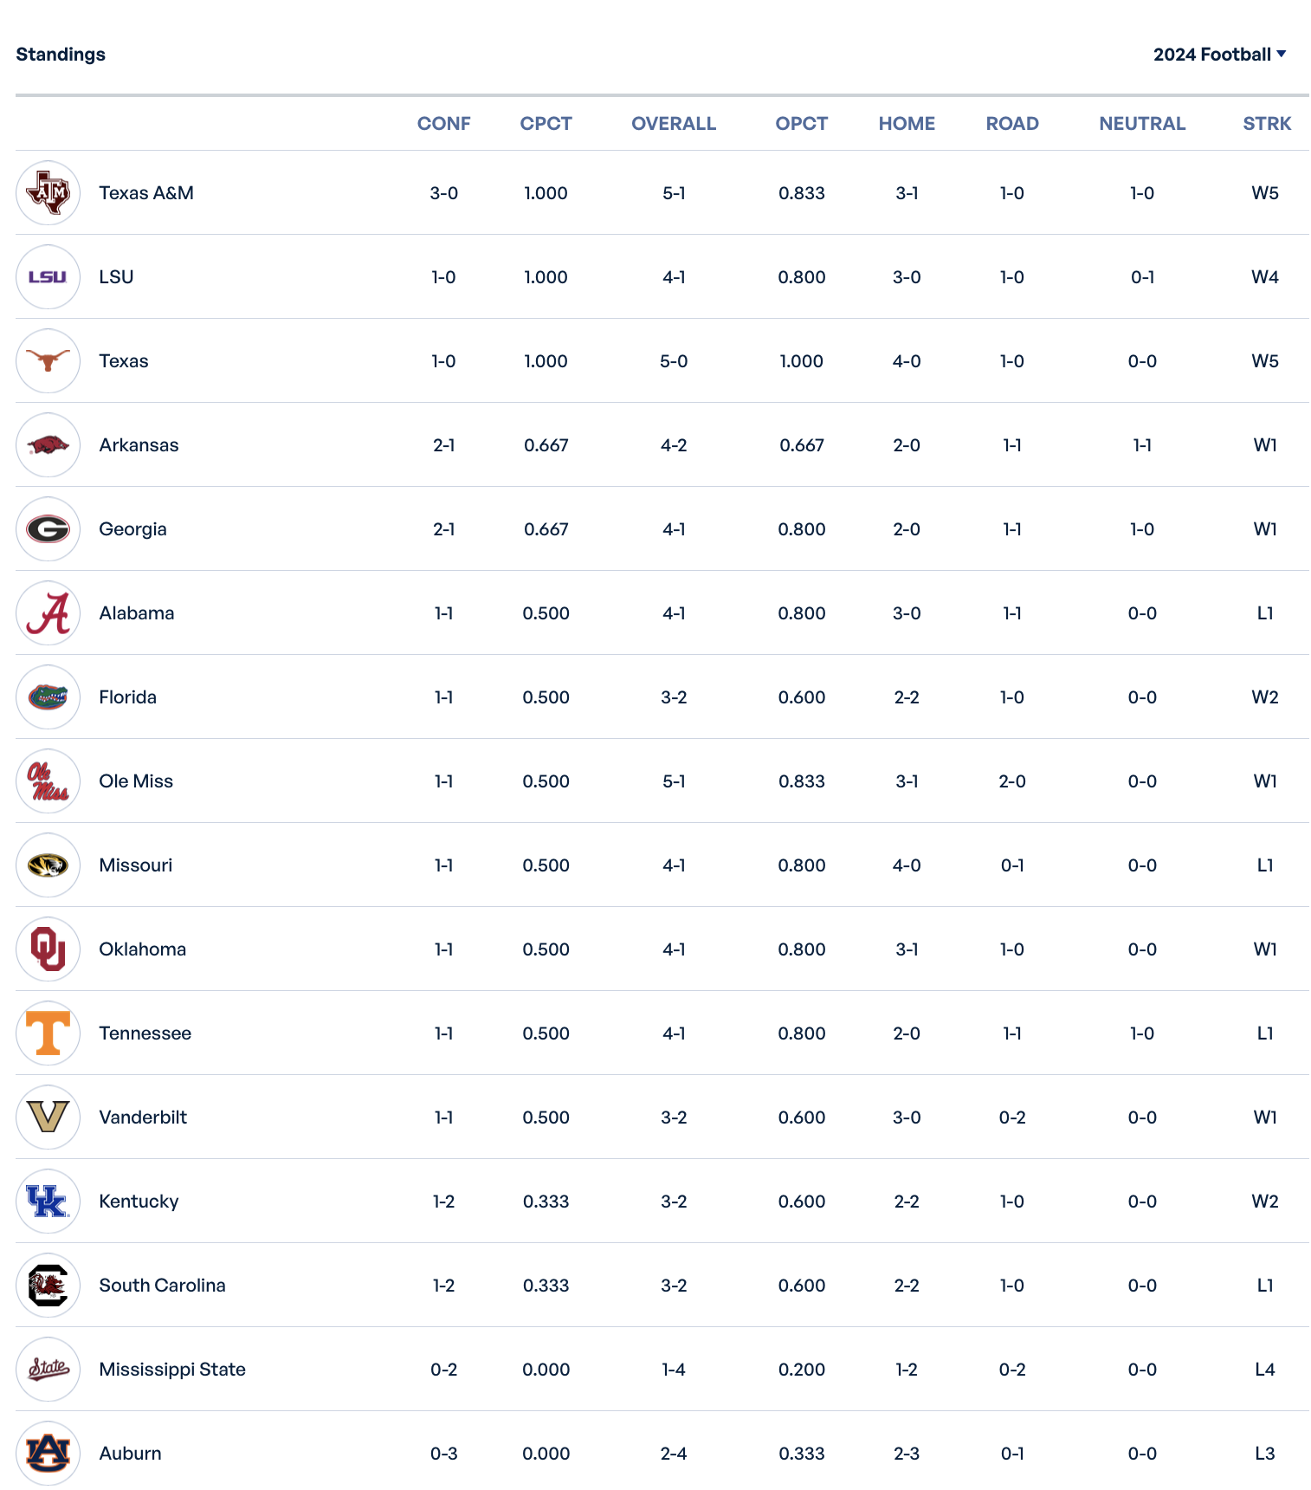Screen dimensions: 1311x1490
Task: Click the Texas Longhorns logo
Action: point(48,361)
